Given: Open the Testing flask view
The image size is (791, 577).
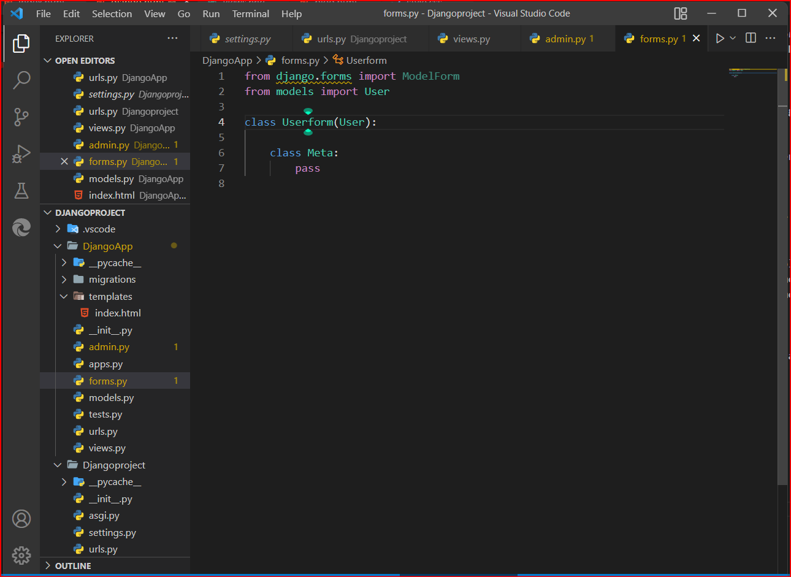Looking at the screenshot, I should [21, 191].
